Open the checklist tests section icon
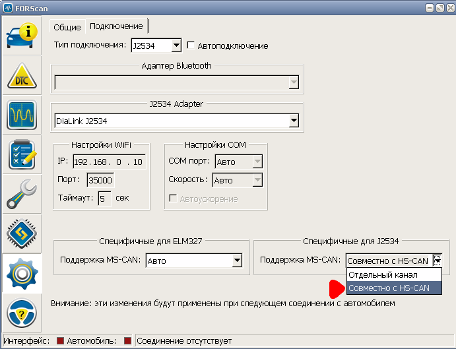Viewport: 456px width, 349px height. click(22, 155)
